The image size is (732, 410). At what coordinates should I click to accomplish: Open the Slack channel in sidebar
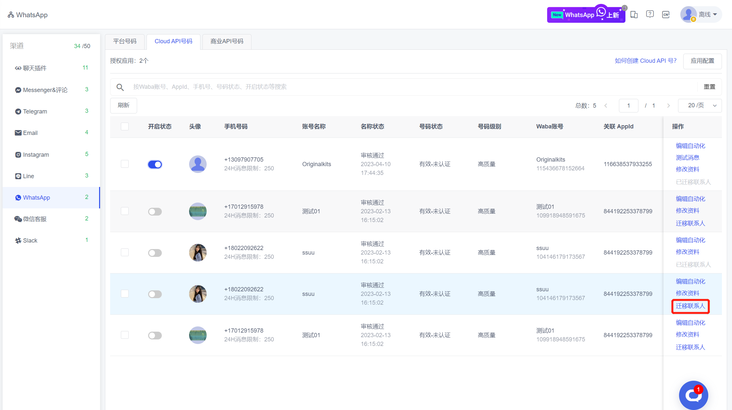click(x=30, y=241)
